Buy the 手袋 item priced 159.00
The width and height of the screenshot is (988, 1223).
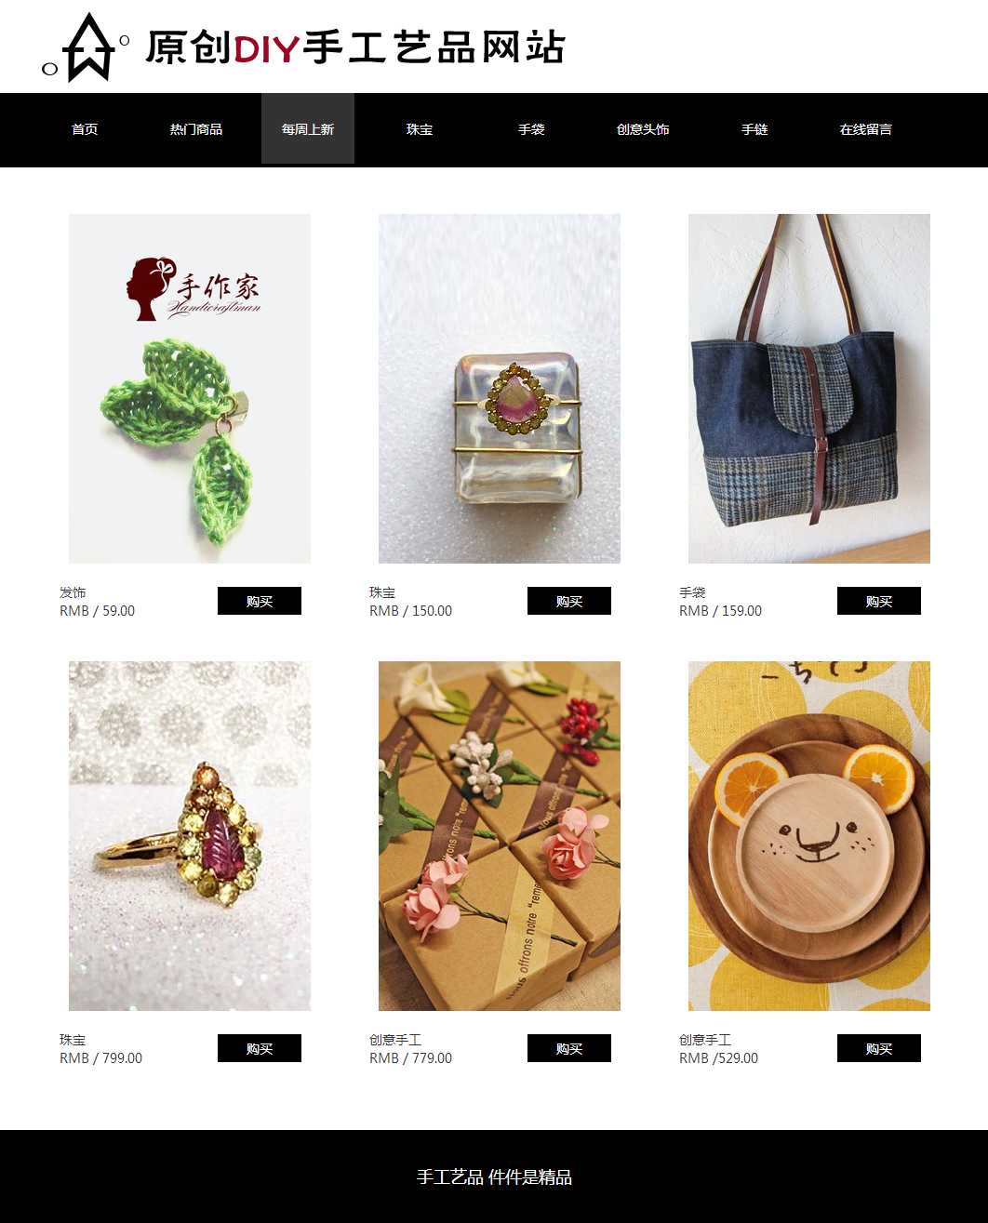[879, 601]
